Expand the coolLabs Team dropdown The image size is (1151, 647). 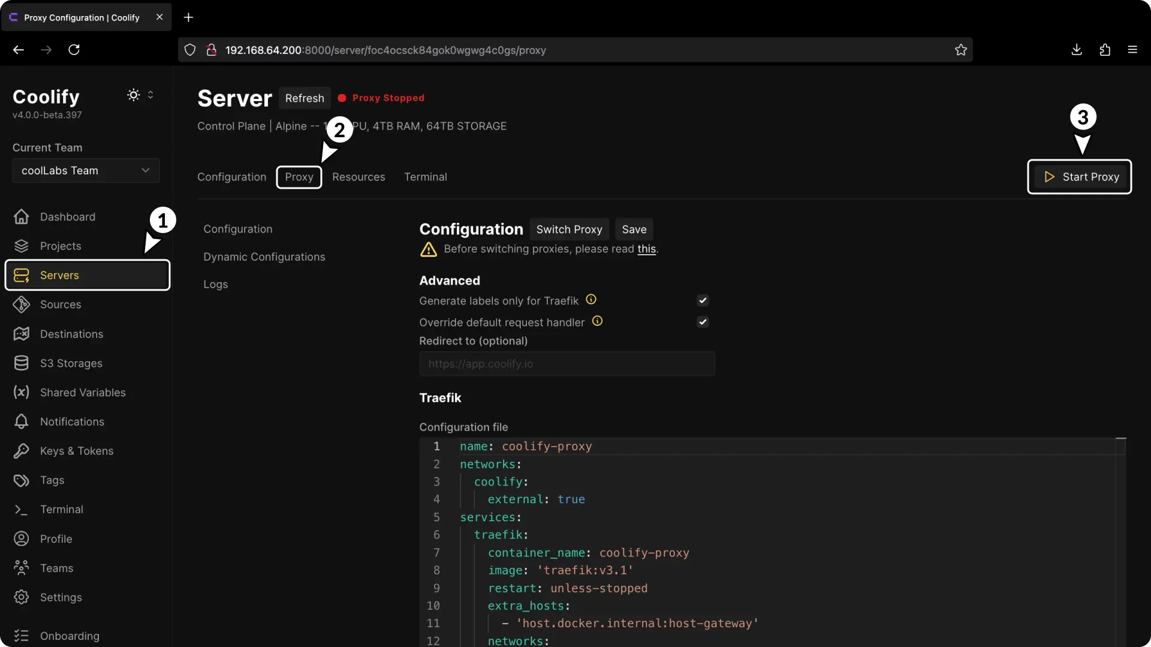click(x=85, y=171)
